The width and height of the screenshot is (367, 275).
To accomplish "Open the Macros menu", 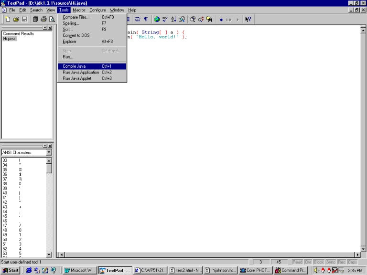I will pyautogui.click(x=79, y=10).
